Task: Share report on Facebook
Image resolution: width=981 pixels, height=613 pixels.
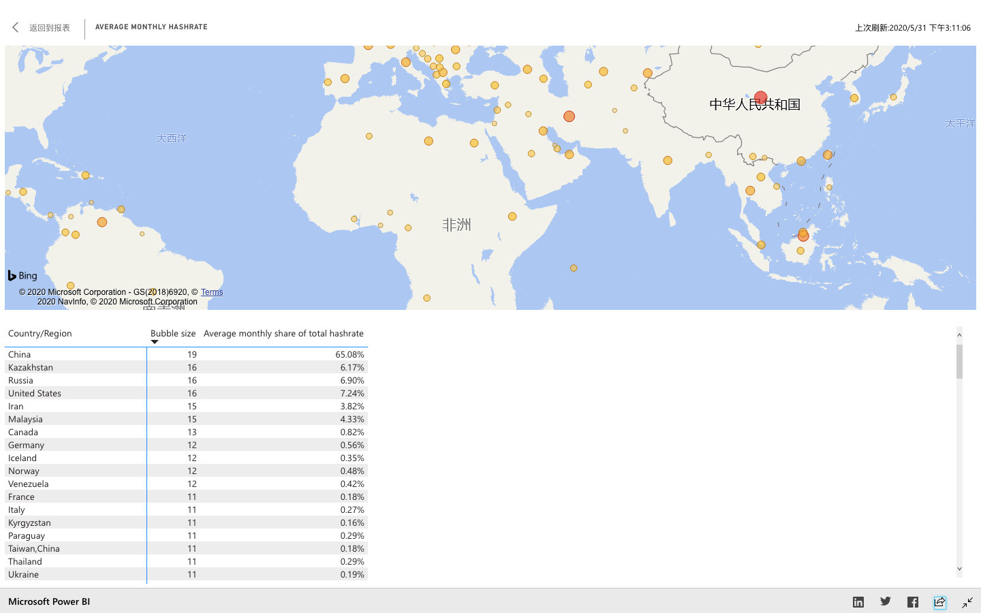Action: [913, 602]
